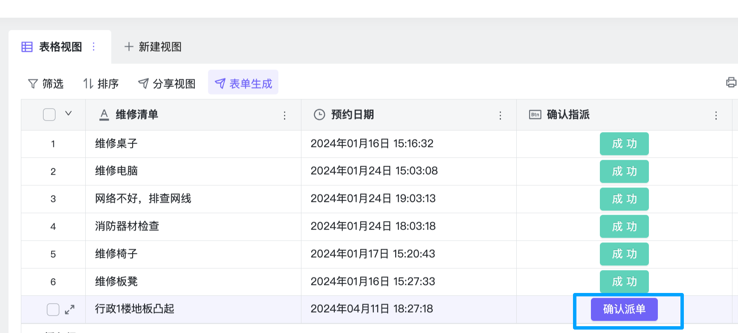Toggle the select-all checkbox in header
Image resolution: width=738 pixels, height=333 pixels.
tap(49, 115)
